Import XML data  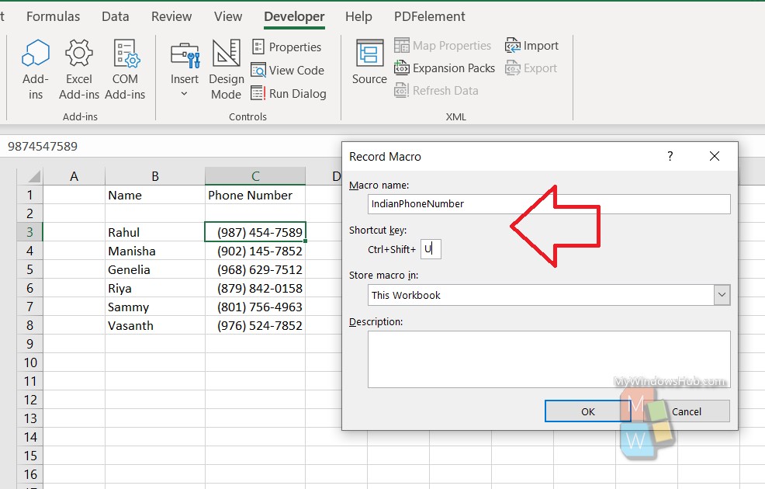(532, 45)
